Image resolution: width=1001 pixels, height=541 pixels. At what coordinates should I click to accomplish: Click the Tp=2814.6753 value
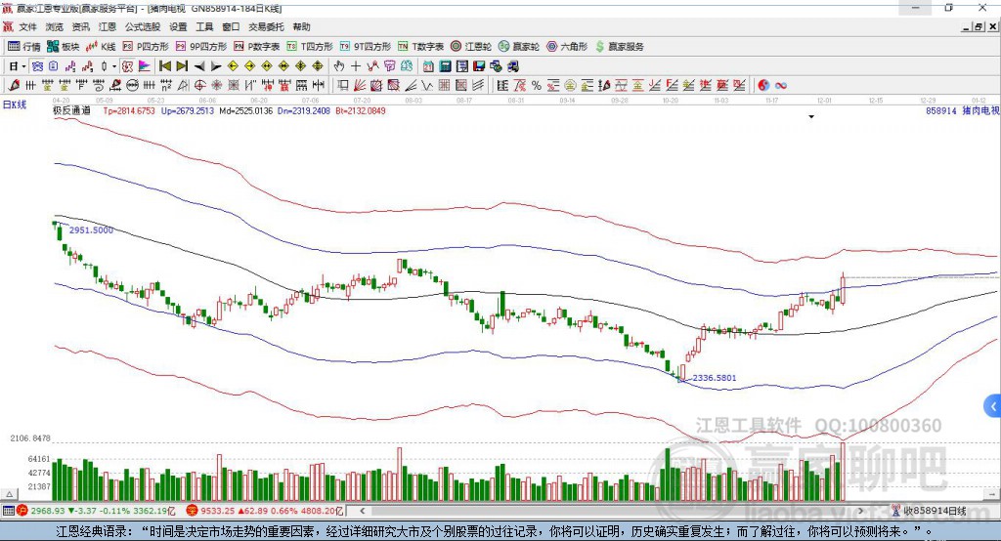click(x=129, y=111)
